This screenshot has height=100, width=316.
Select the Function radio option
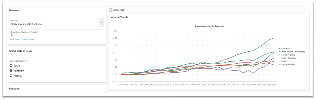pos(11,71)
